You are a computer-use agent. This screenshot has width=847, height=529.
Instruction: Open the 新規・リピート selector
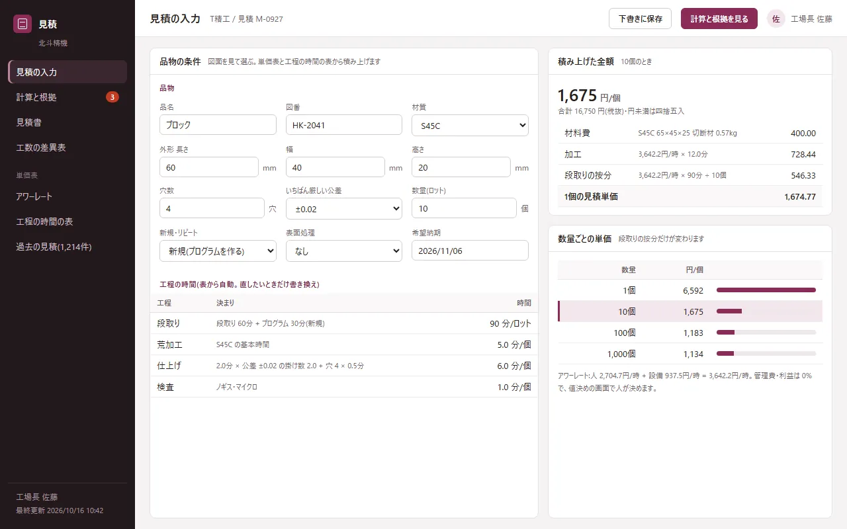218,251
